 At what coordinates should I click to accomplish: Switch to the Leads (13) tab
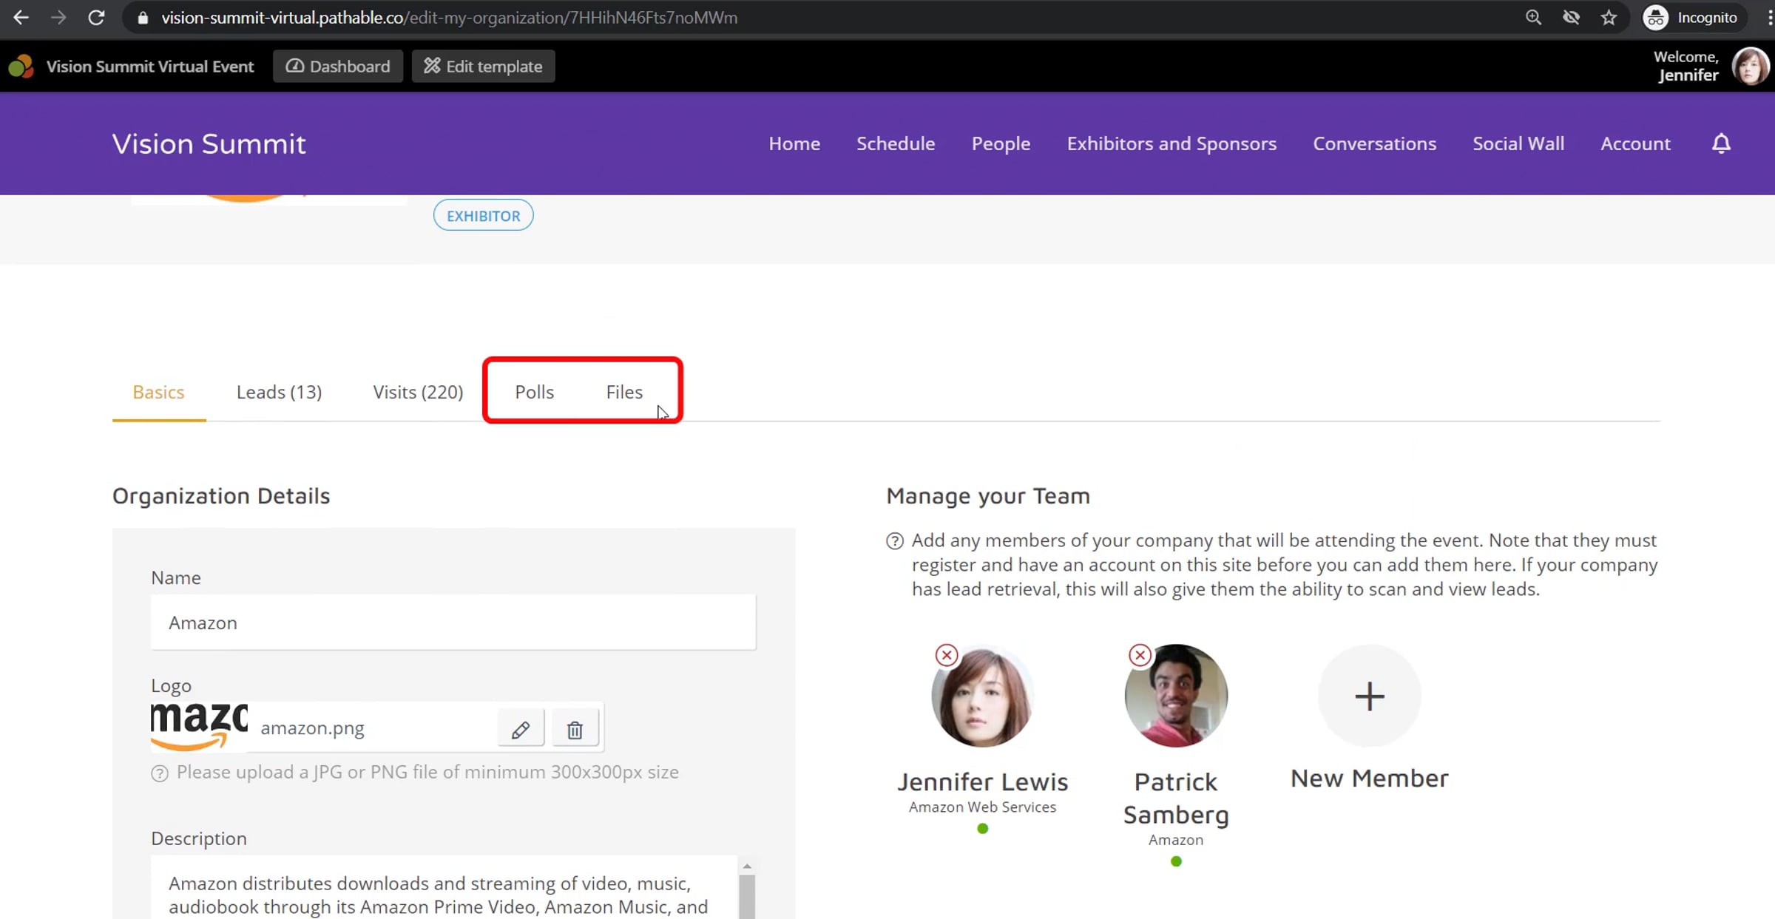pos(279,392)
